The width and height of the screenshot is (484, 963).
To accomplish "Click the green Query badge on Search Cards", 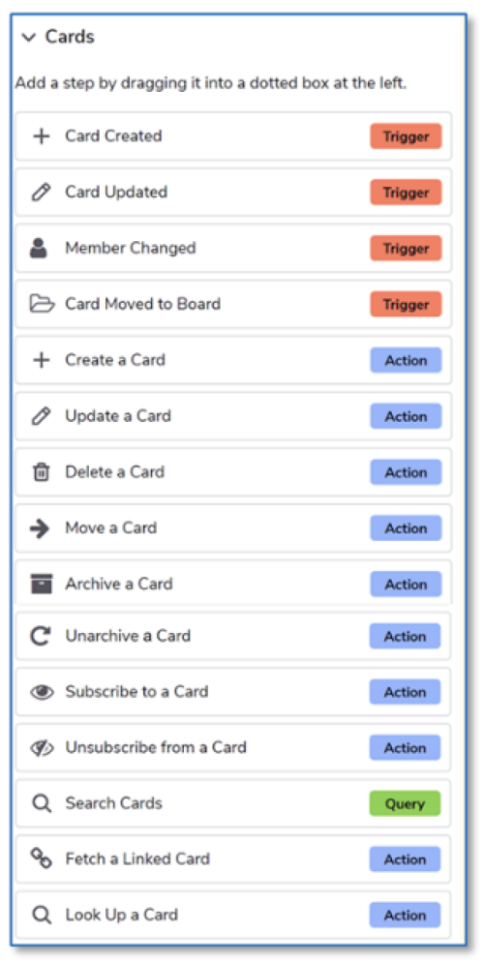I will 405,803.
